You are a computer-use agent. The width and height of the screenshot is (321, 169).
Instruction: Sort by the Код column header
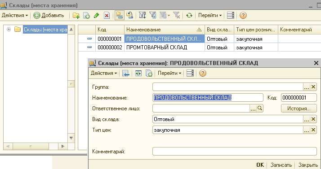pyautogui.click(x=110, y=30)
